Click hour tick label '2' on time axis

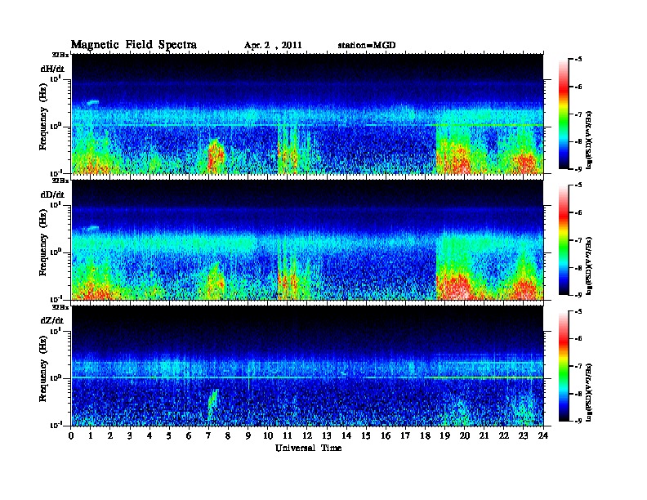tap(110, 435)
